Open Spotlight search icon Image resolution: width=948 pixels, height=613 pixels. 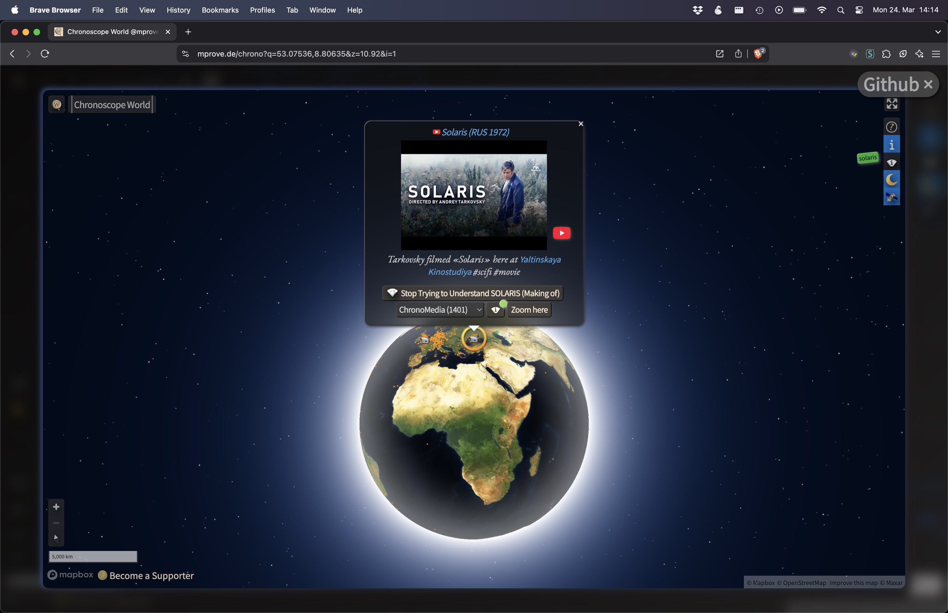click(x=840, y=10)
